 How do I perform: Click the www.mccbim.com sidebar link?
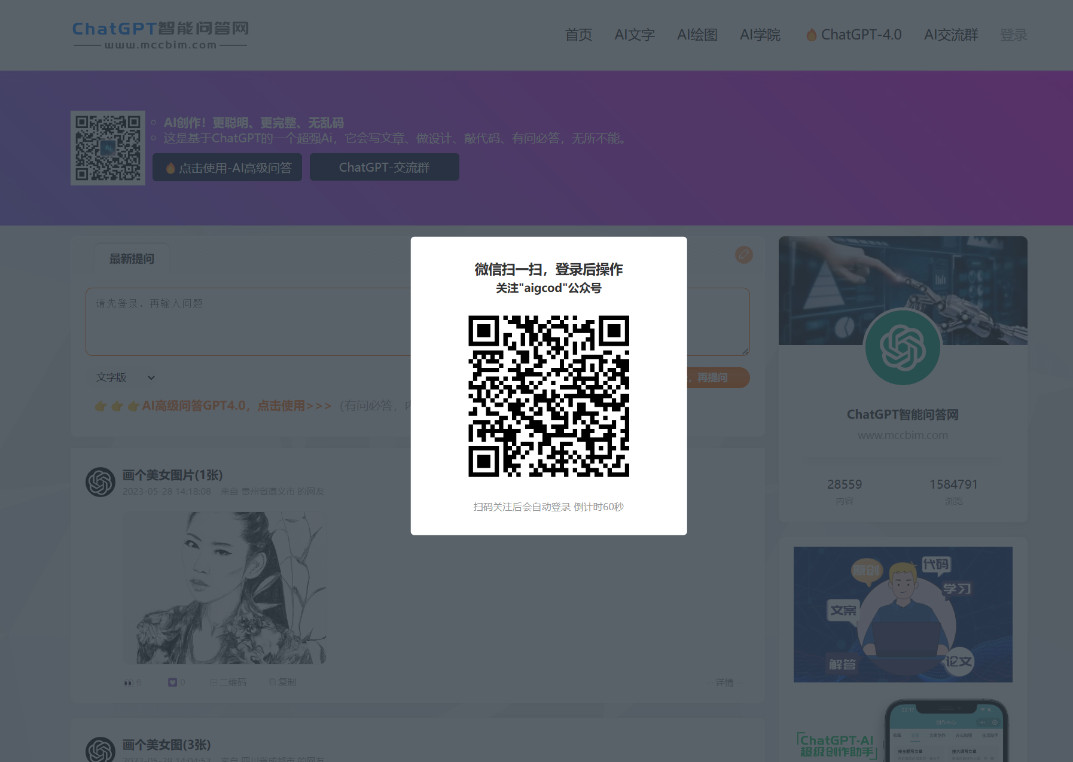tap(903, 435)
